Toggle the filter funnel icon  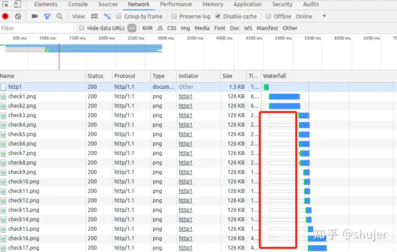coord(47,16)
